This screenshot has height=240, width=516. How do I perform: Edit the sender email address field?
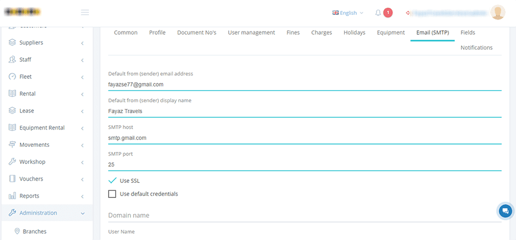(305, 85)
